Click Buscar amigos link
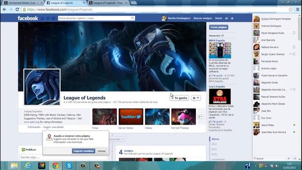This screenshot has width=302, height=170. (202, 18)
